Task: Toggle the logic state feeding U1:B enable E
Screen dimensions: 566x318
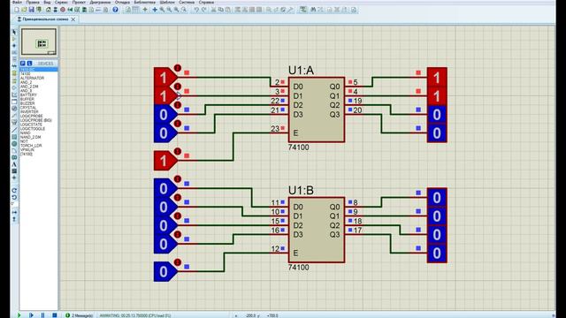Action: (165, 271)
